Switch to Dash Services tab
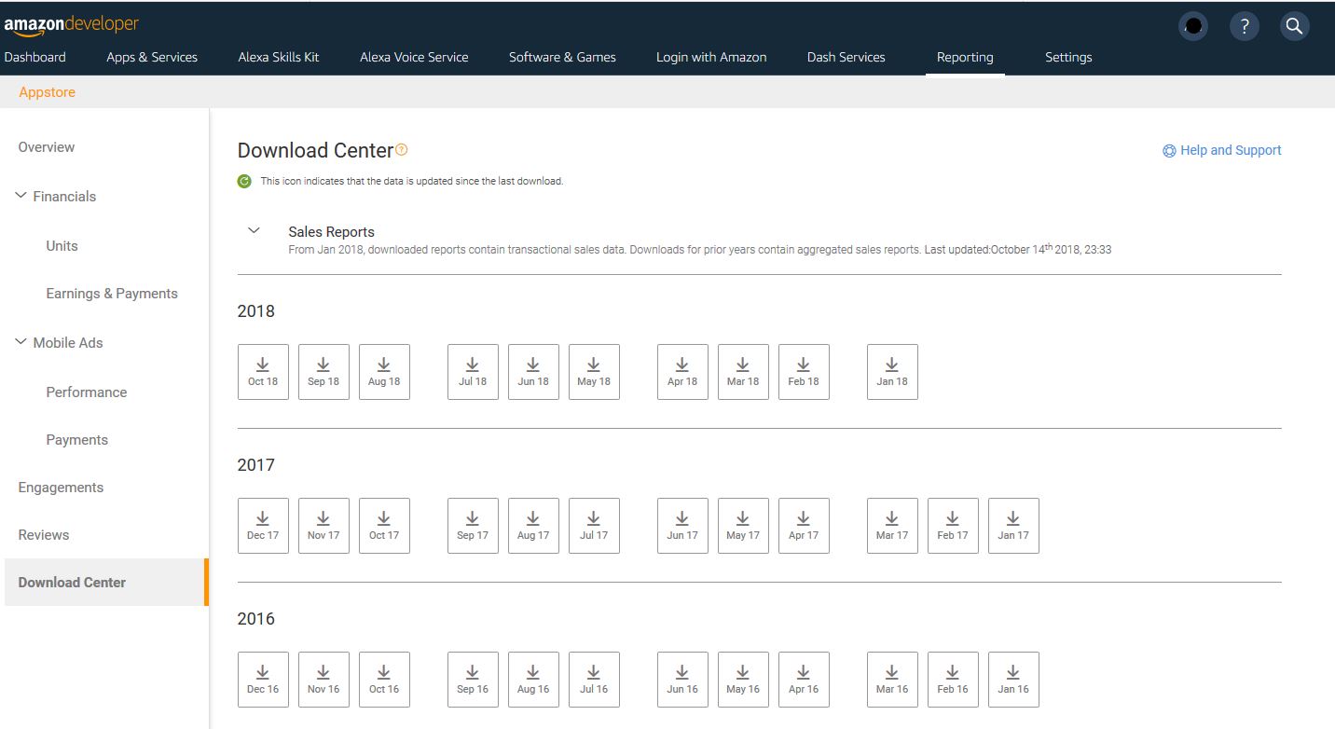Screen dimensions: 1335x729 click(846, 57)
